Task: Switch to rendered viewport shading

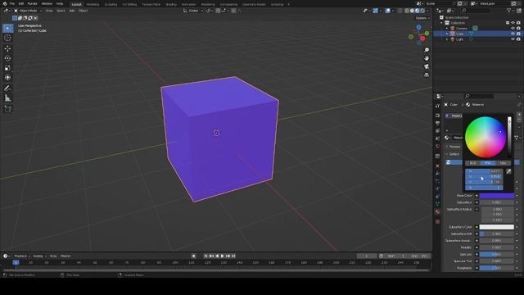Action: pyautogui.click(x=422, y=11)
